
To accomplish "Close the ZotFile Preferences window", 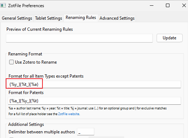I will point(184,5).
